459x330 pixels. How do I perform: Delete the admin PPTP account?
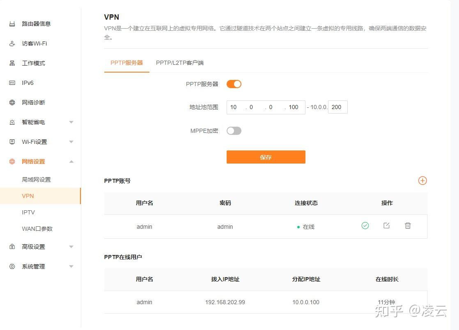[x=408, y=225]
